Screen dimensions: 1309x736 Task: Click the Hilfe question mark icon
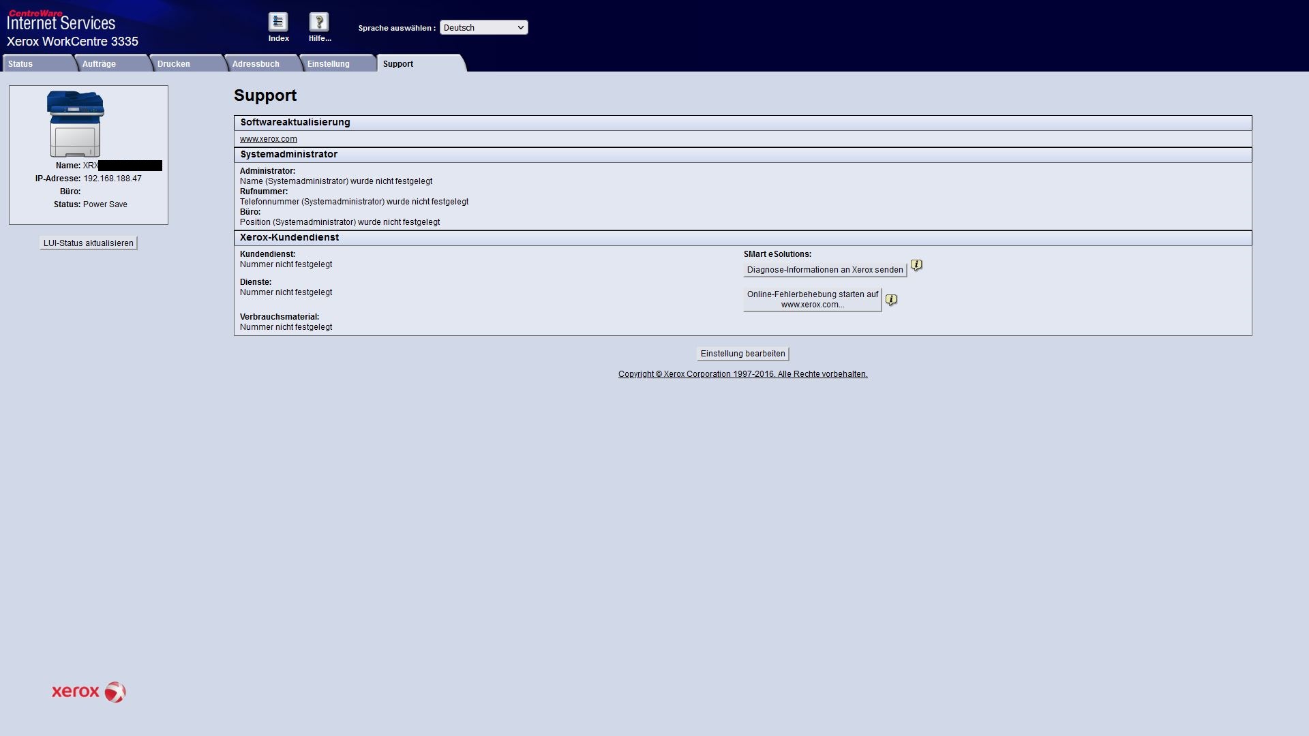point(319,22)
